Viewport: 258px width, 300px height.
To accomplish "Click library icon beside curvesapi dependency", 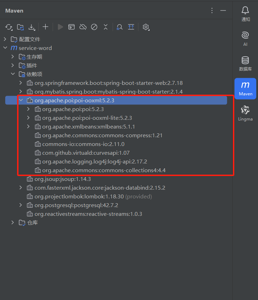I will click(38, 153).
